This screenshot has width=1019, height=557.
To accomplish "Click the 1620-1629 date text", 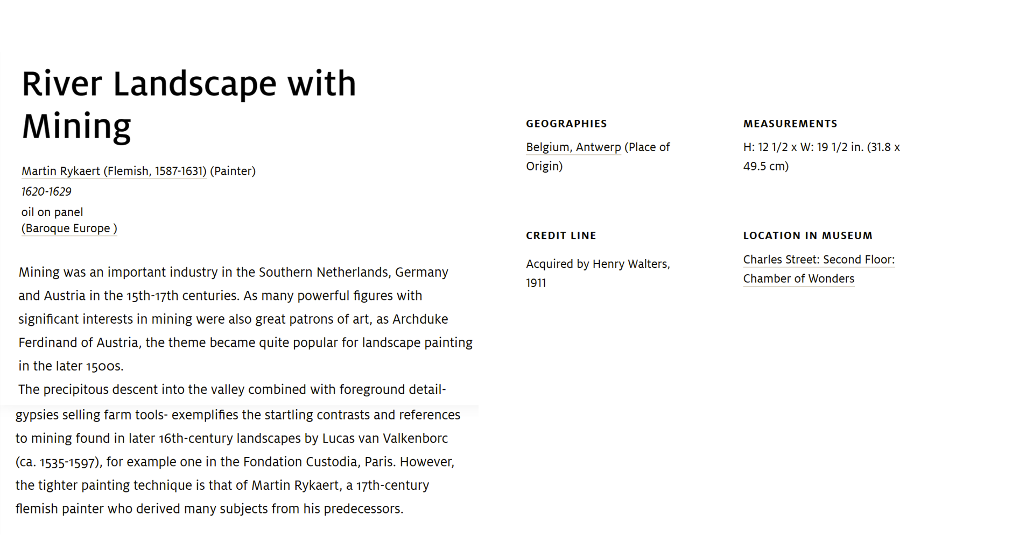I will click(x=46, y=192).
